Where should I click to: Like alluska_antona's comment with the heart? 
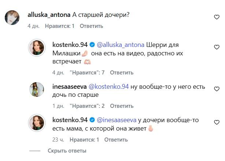[x=217, y=17]
